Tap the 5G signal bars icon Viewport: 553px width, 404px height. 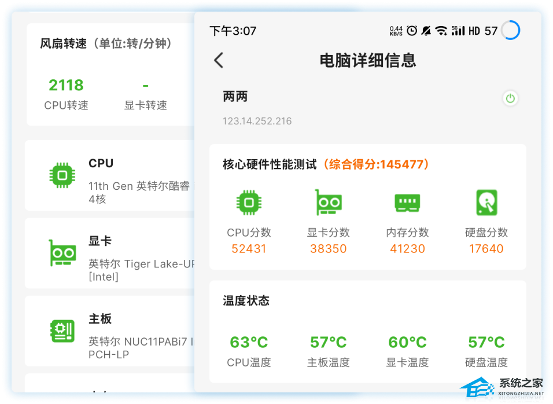coord(458,31)
